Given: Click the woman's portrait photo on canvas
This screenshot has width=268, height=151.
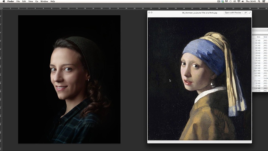Looking at the screenshot, I should tap(69, 79).
